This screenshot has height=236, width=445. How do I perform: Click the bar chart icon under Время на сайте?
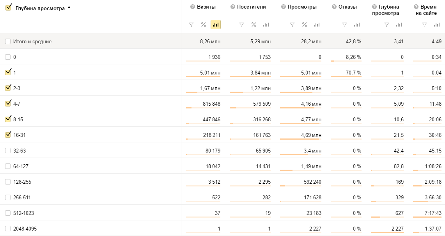pos(437,25)
